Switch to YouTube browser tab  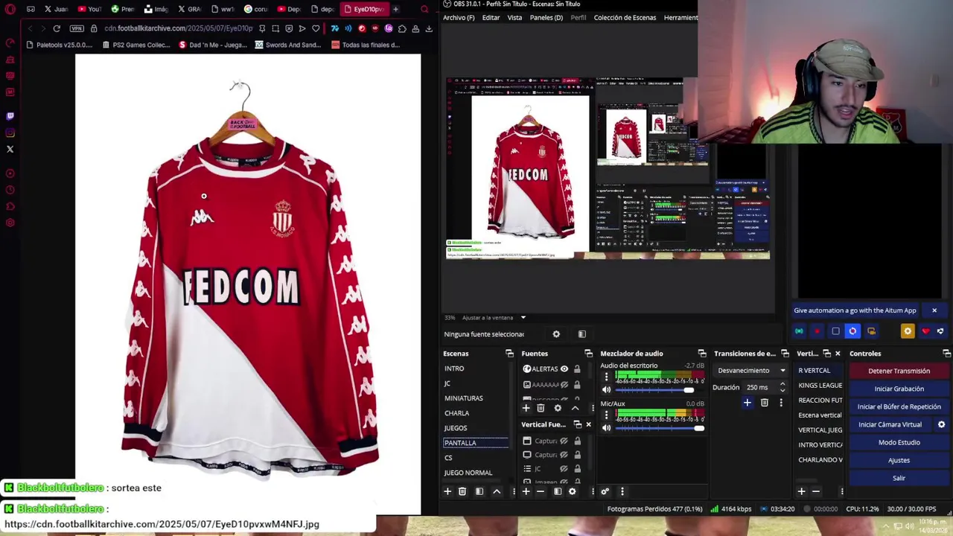(x=90, y=9)
